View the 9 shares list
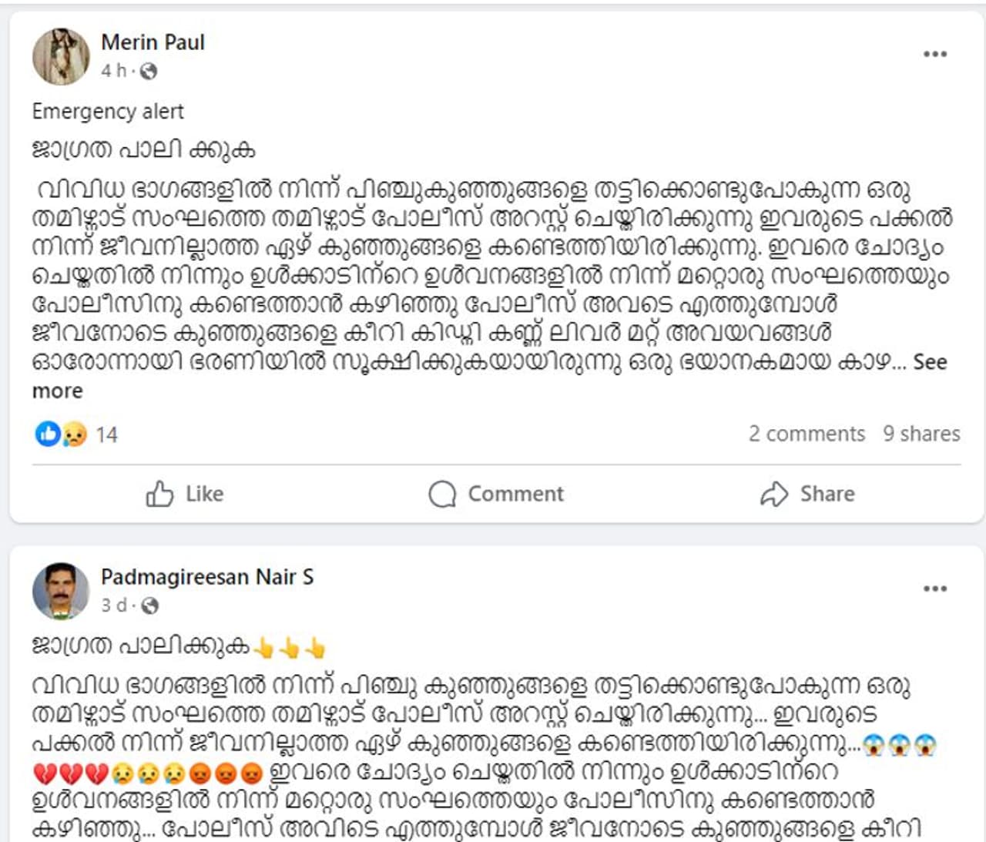The image size is (986, 842). coord(921,434)
